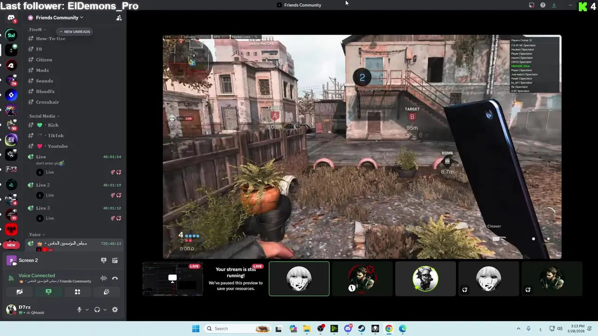Open the Activities launcher button

point(78,292)
